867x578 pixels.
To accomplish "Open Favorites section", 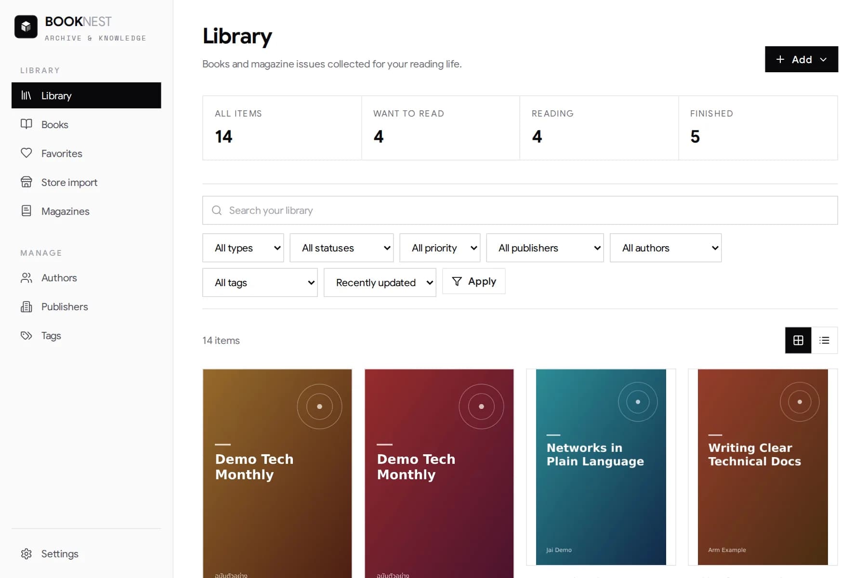I will pyautogui.click(x=86, y=153).
